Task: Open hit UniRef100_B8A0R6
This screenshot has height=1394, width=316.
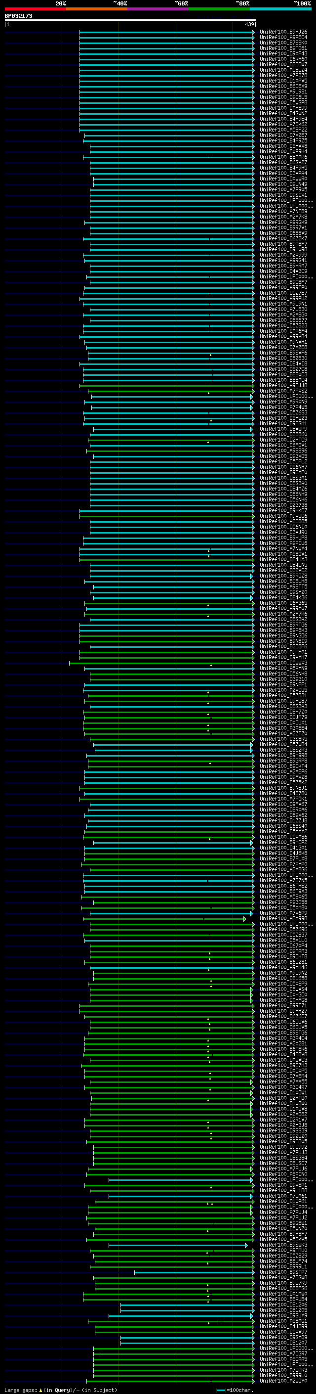Action: tap(283, 157)
